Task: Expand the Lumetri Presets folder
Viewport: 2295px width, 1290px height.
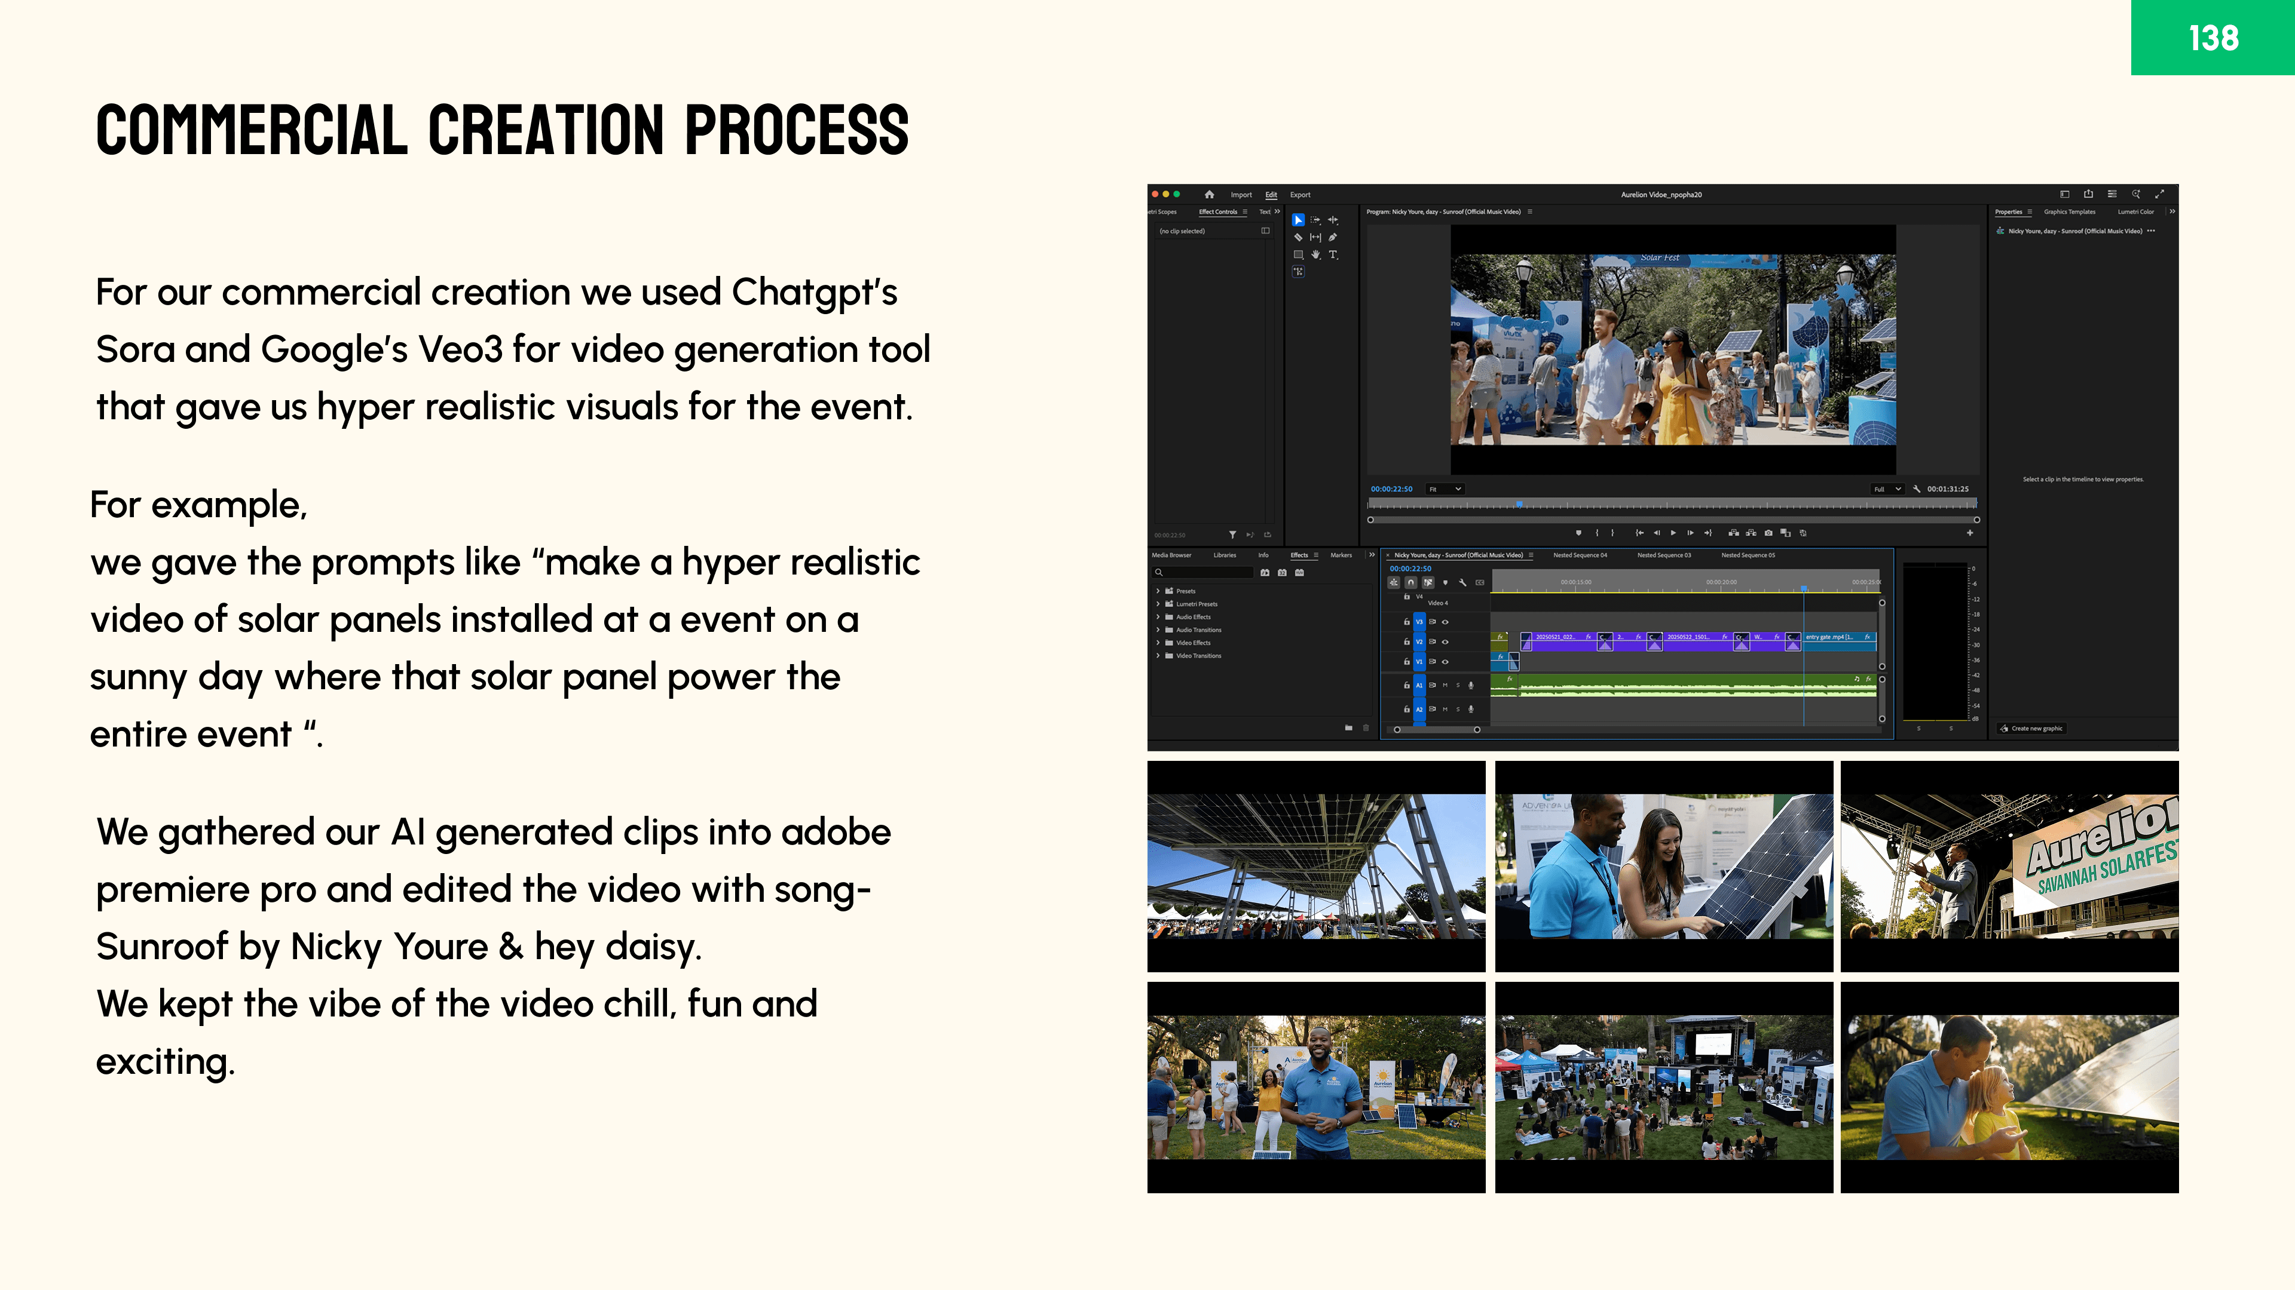Action: click(x=1158, y=604)
